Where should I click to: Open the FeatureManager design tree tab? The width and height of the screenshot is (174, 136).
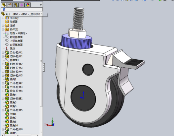pos(4,5)
